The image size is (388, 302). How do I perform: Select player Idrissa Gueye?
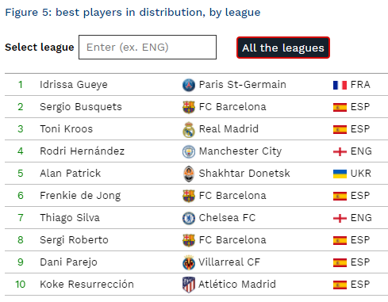(x=74, y=85)
